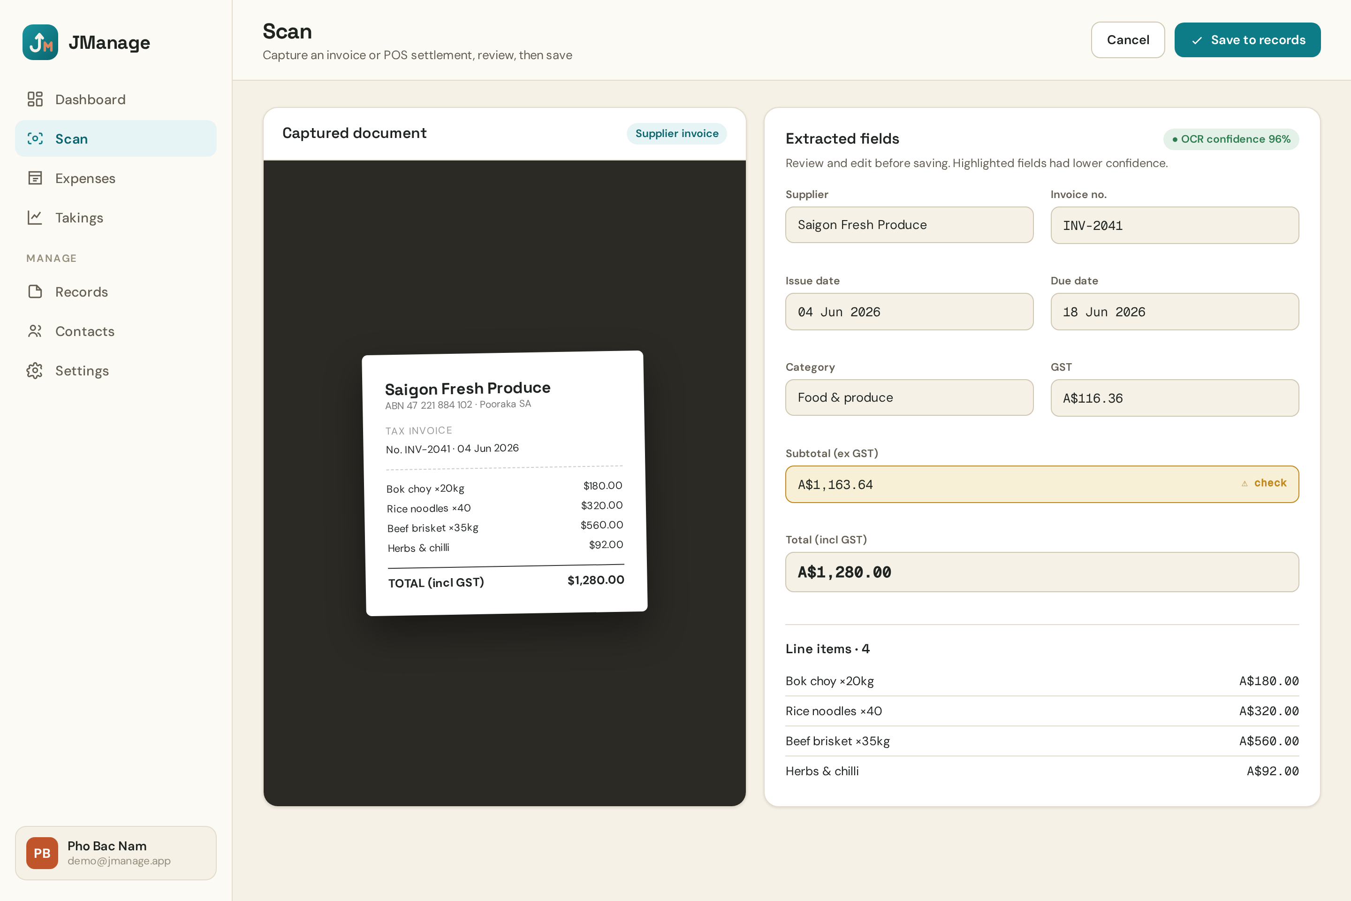Viewport: 1351px width, 901px height.
Task: Click the amount 'A$320.00'
Action: click(1268, 711)
